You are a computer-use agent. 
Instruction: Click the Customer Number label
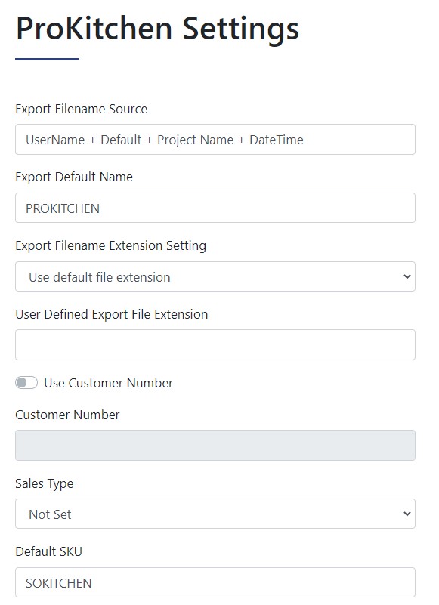(x=67, y=415)
